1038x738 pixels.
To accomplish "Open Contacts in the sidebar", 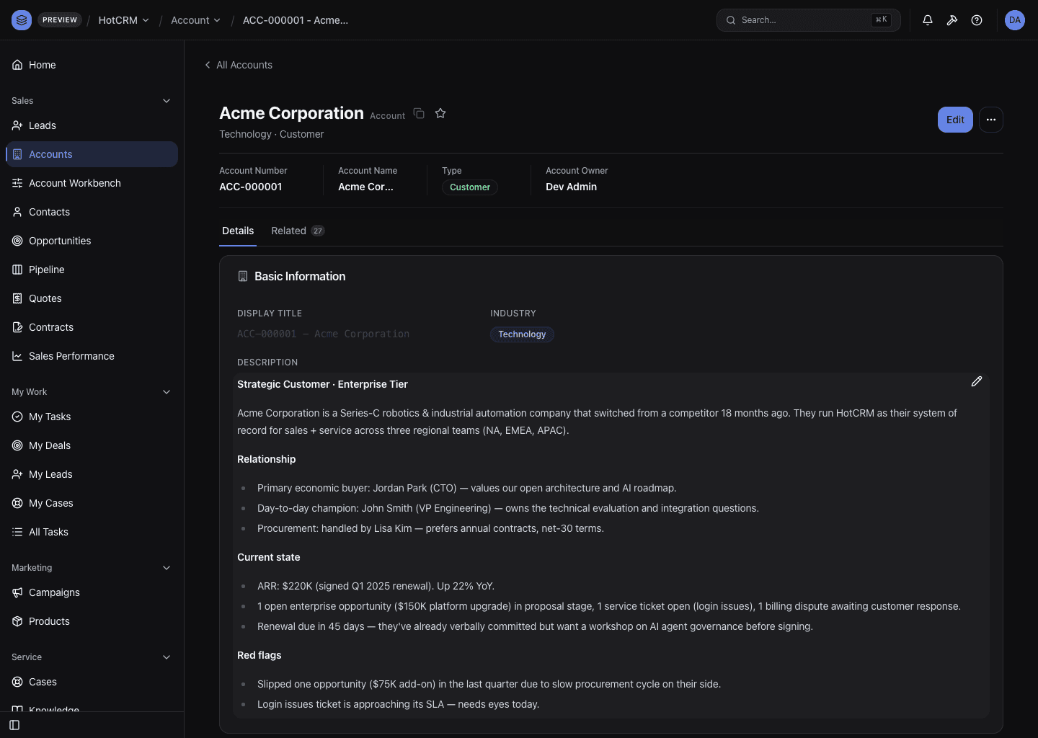I will (x=92, y=212).
